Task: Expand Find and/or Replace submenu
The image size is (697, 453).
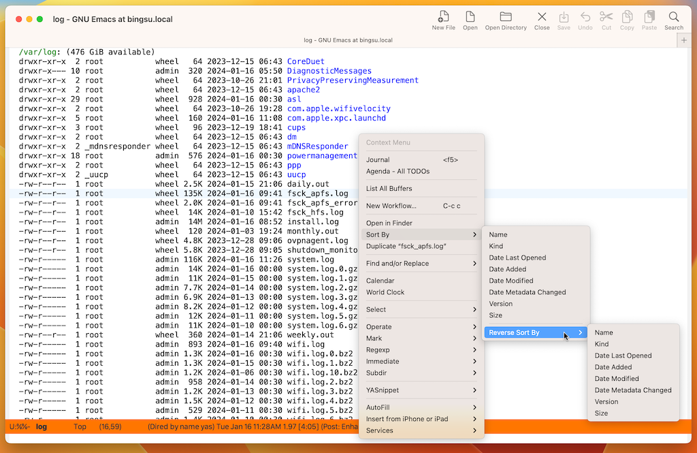Action: 421,264
